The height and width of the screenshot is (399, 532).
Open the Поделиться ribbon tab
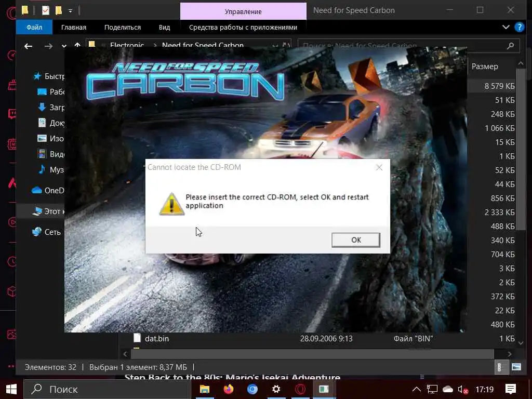tap(123, 27)
